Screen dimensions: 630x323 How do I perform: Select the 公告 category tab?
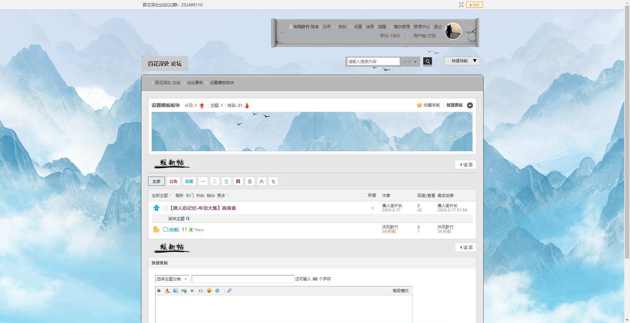(x=173, y=181)
